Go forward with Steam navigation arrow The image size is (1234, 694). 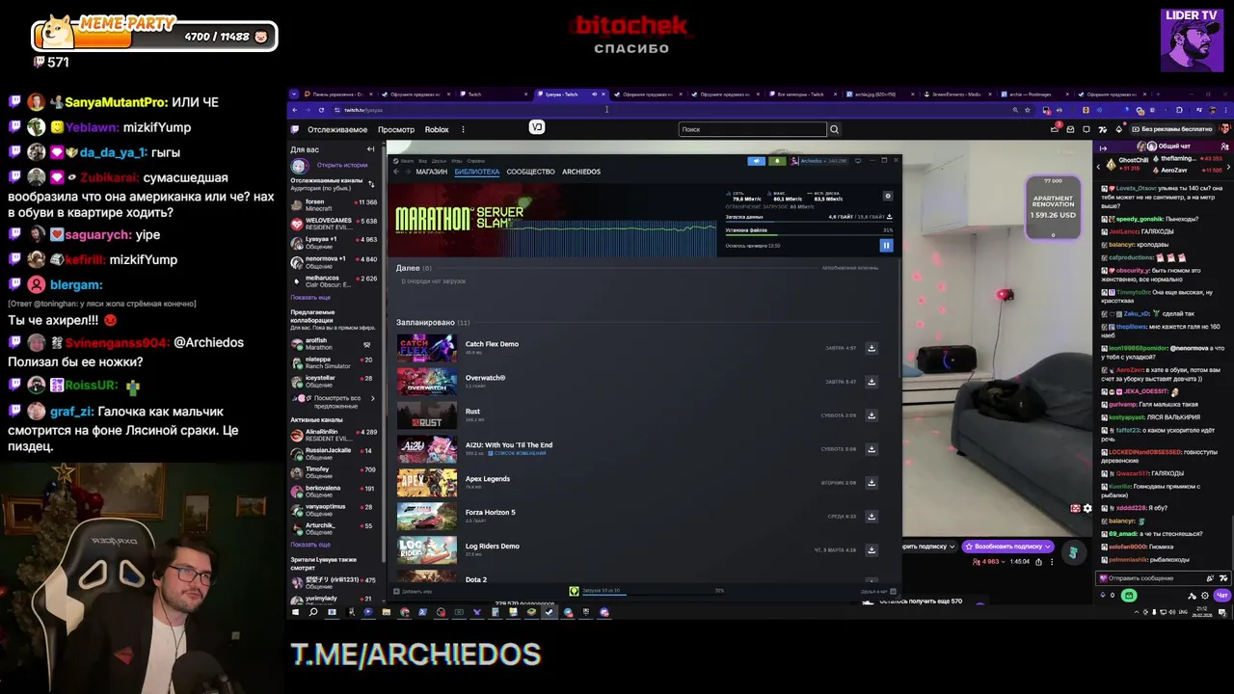click(407, 172)
